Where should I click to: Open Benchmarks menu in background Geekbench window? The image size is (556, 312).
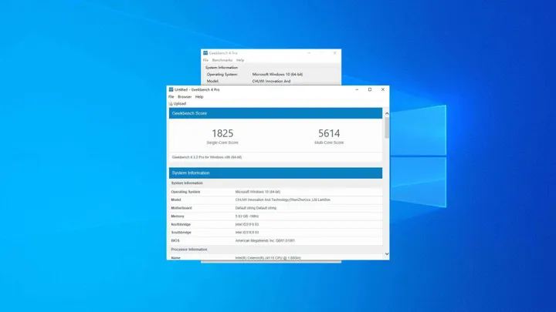click(x=222, y=60)
